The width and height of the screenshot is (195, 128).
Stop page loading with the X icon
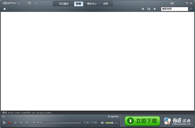[143, 9]
